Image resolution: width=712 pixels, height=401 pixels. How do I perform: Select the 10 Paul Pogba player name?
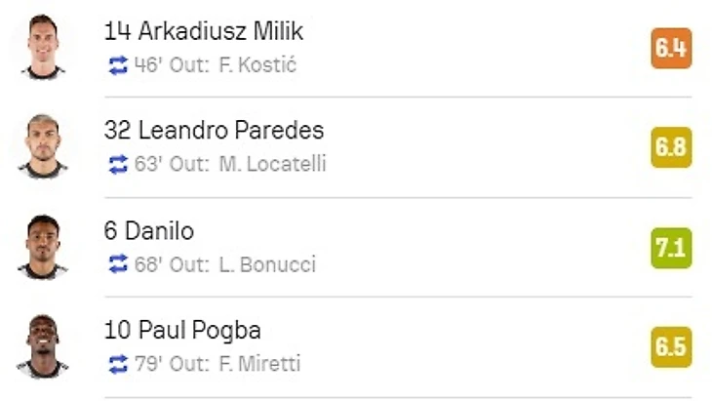181,330
